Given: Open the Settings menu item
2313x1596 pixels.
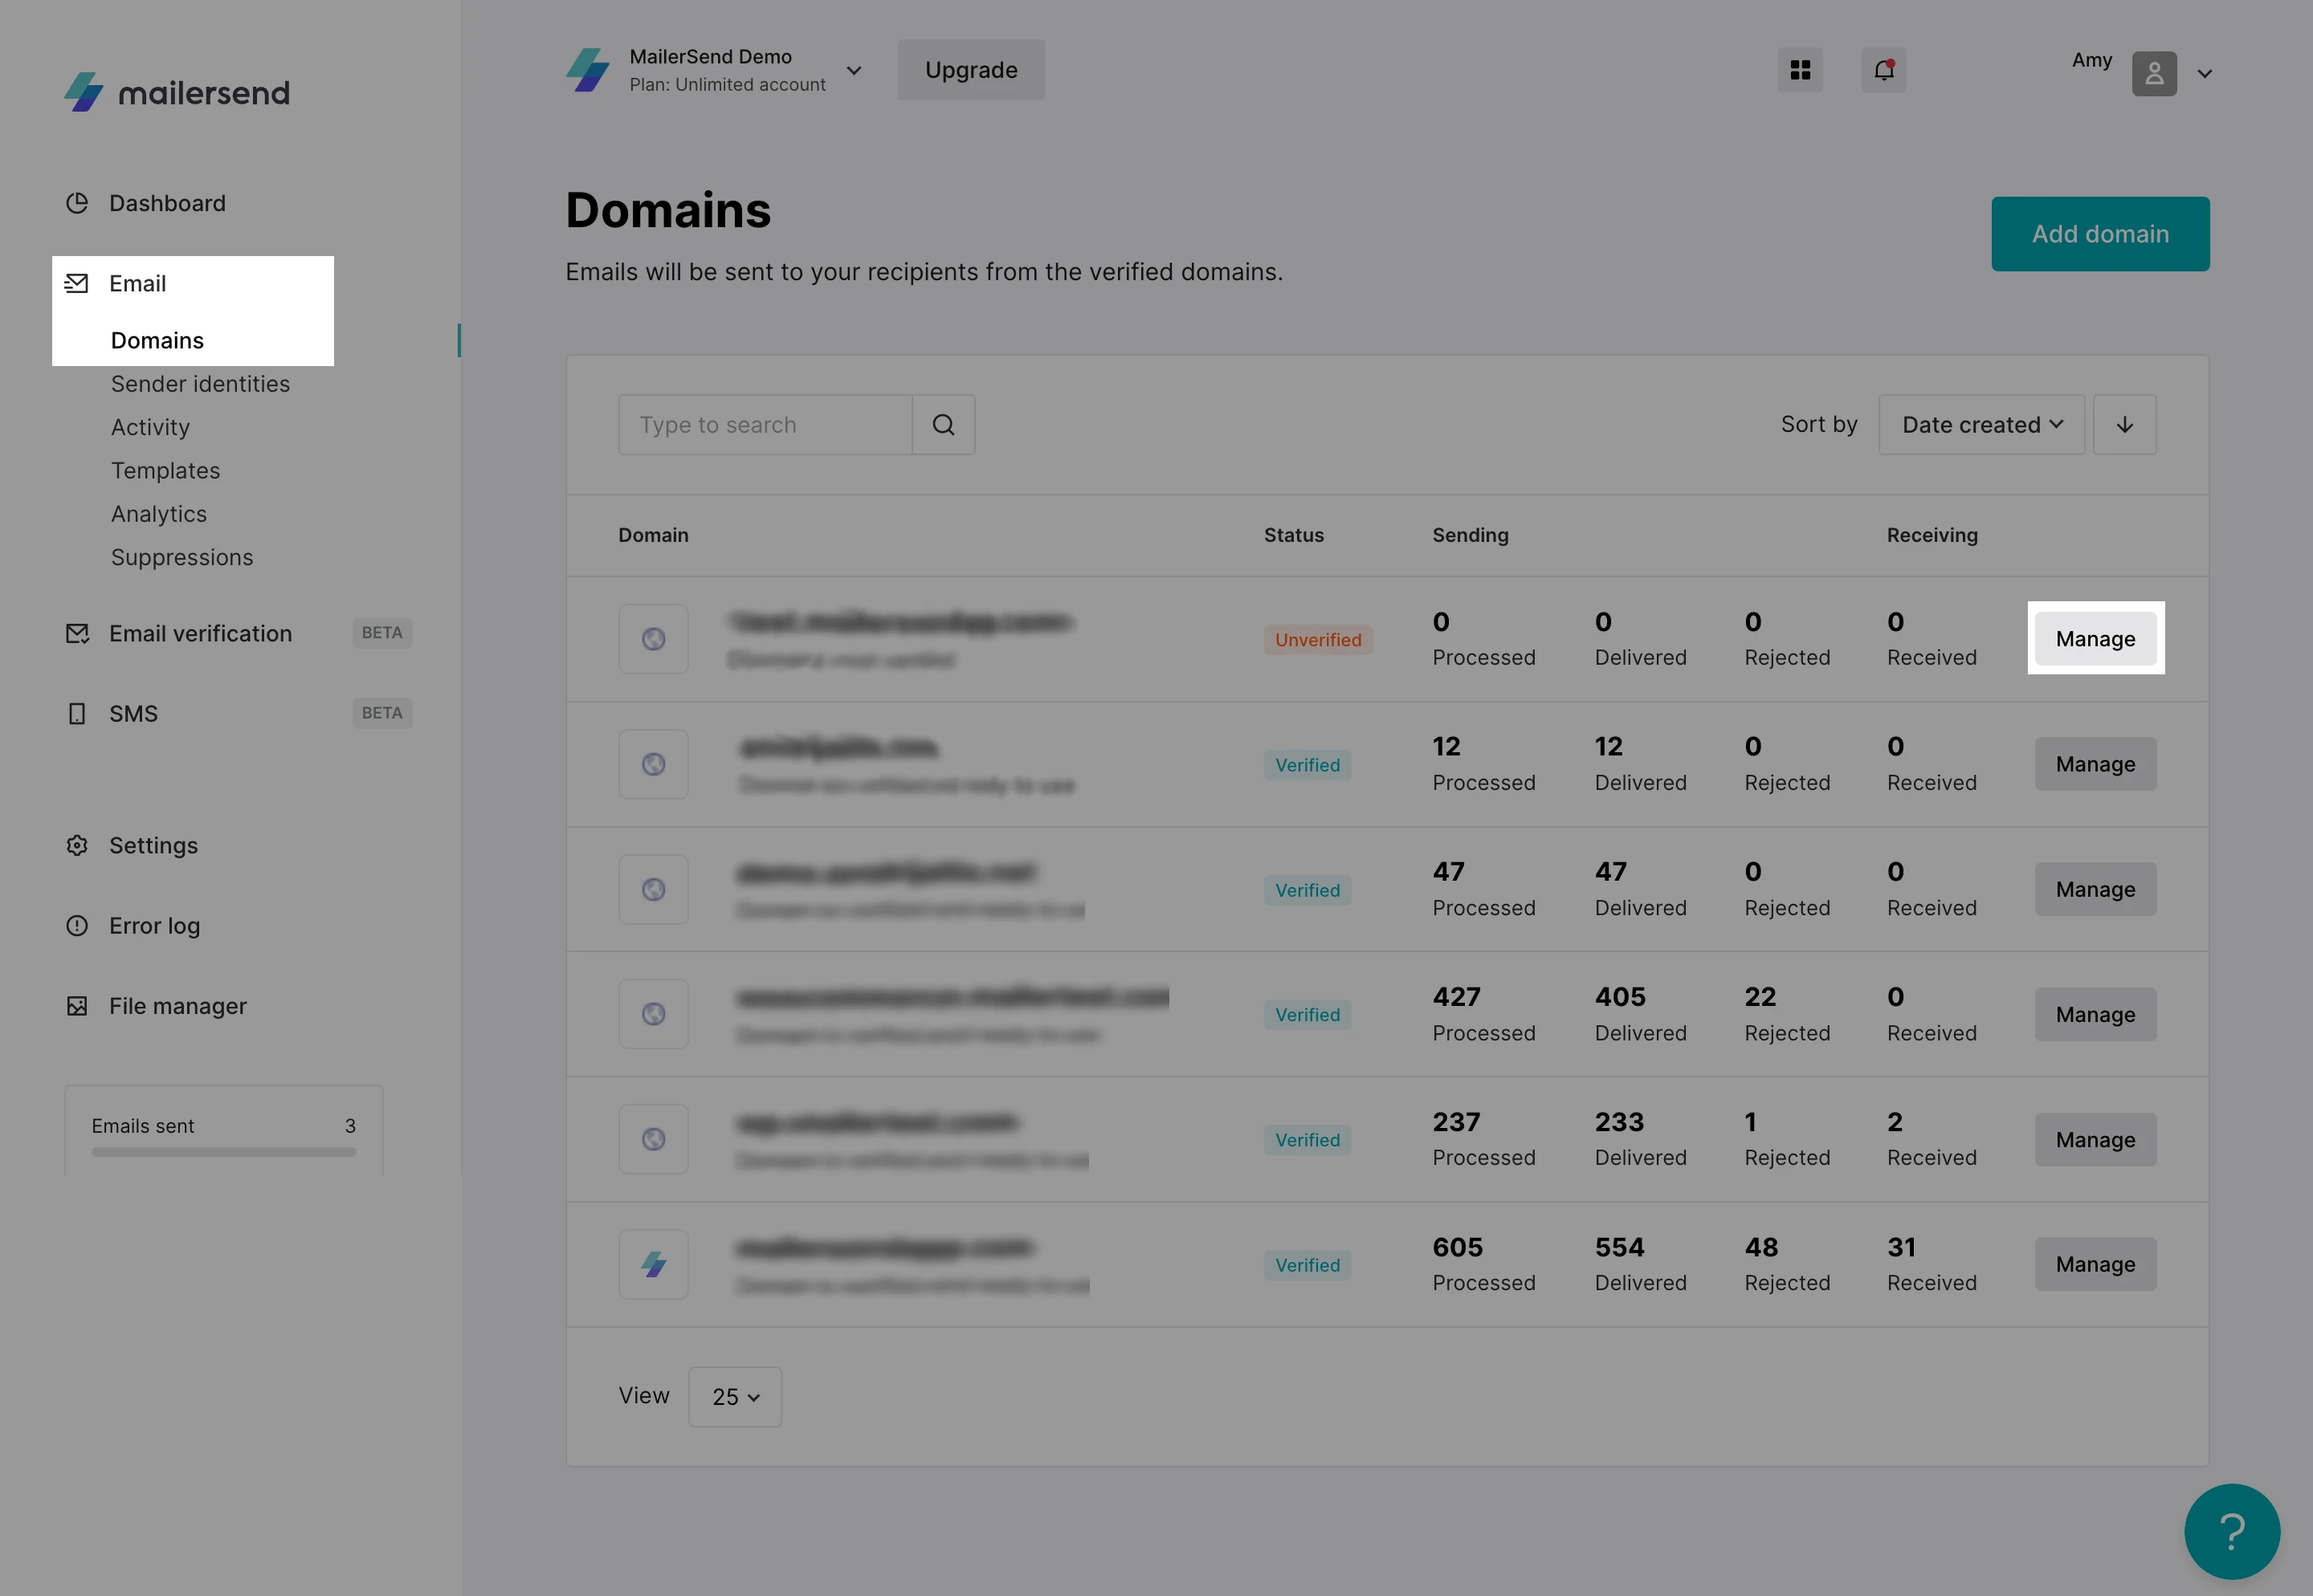Looking at the screenshot, I should 153,845.
